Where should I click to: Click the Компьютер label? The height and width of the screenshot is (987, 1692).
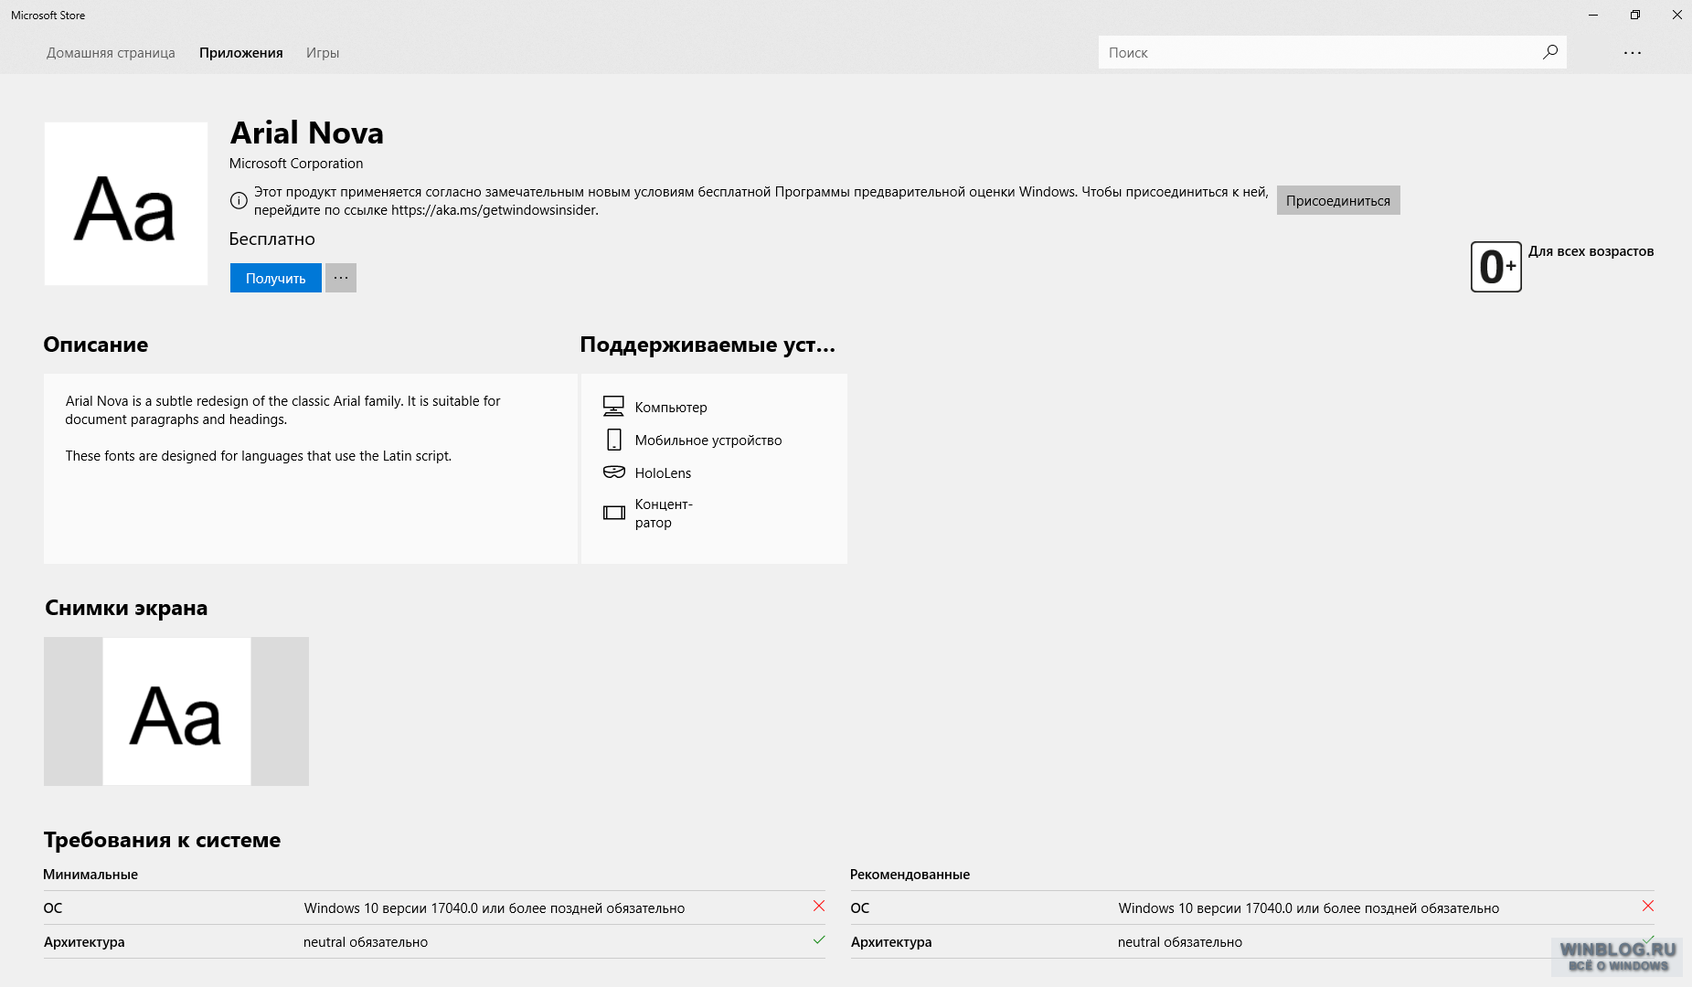pos(671,408)
